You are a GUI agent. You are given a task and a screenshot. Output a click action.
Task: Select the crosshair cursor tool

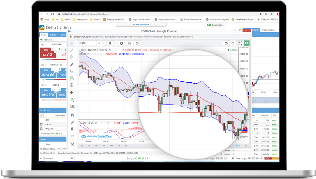tap(71, 43)
